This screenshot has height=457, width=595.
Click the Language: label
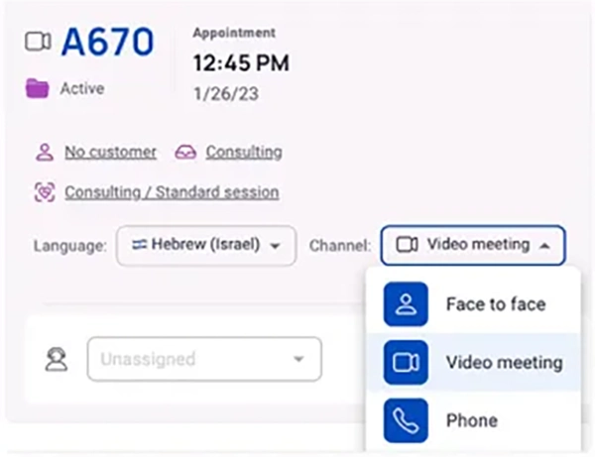pyautogui.click(x=70, y=246)
